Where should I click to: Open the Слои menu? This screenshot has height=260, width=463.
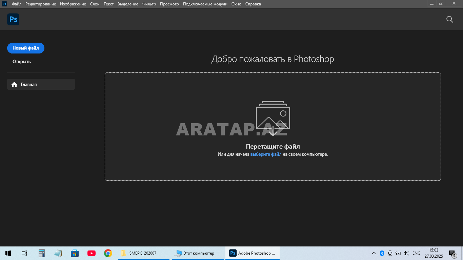95,4
